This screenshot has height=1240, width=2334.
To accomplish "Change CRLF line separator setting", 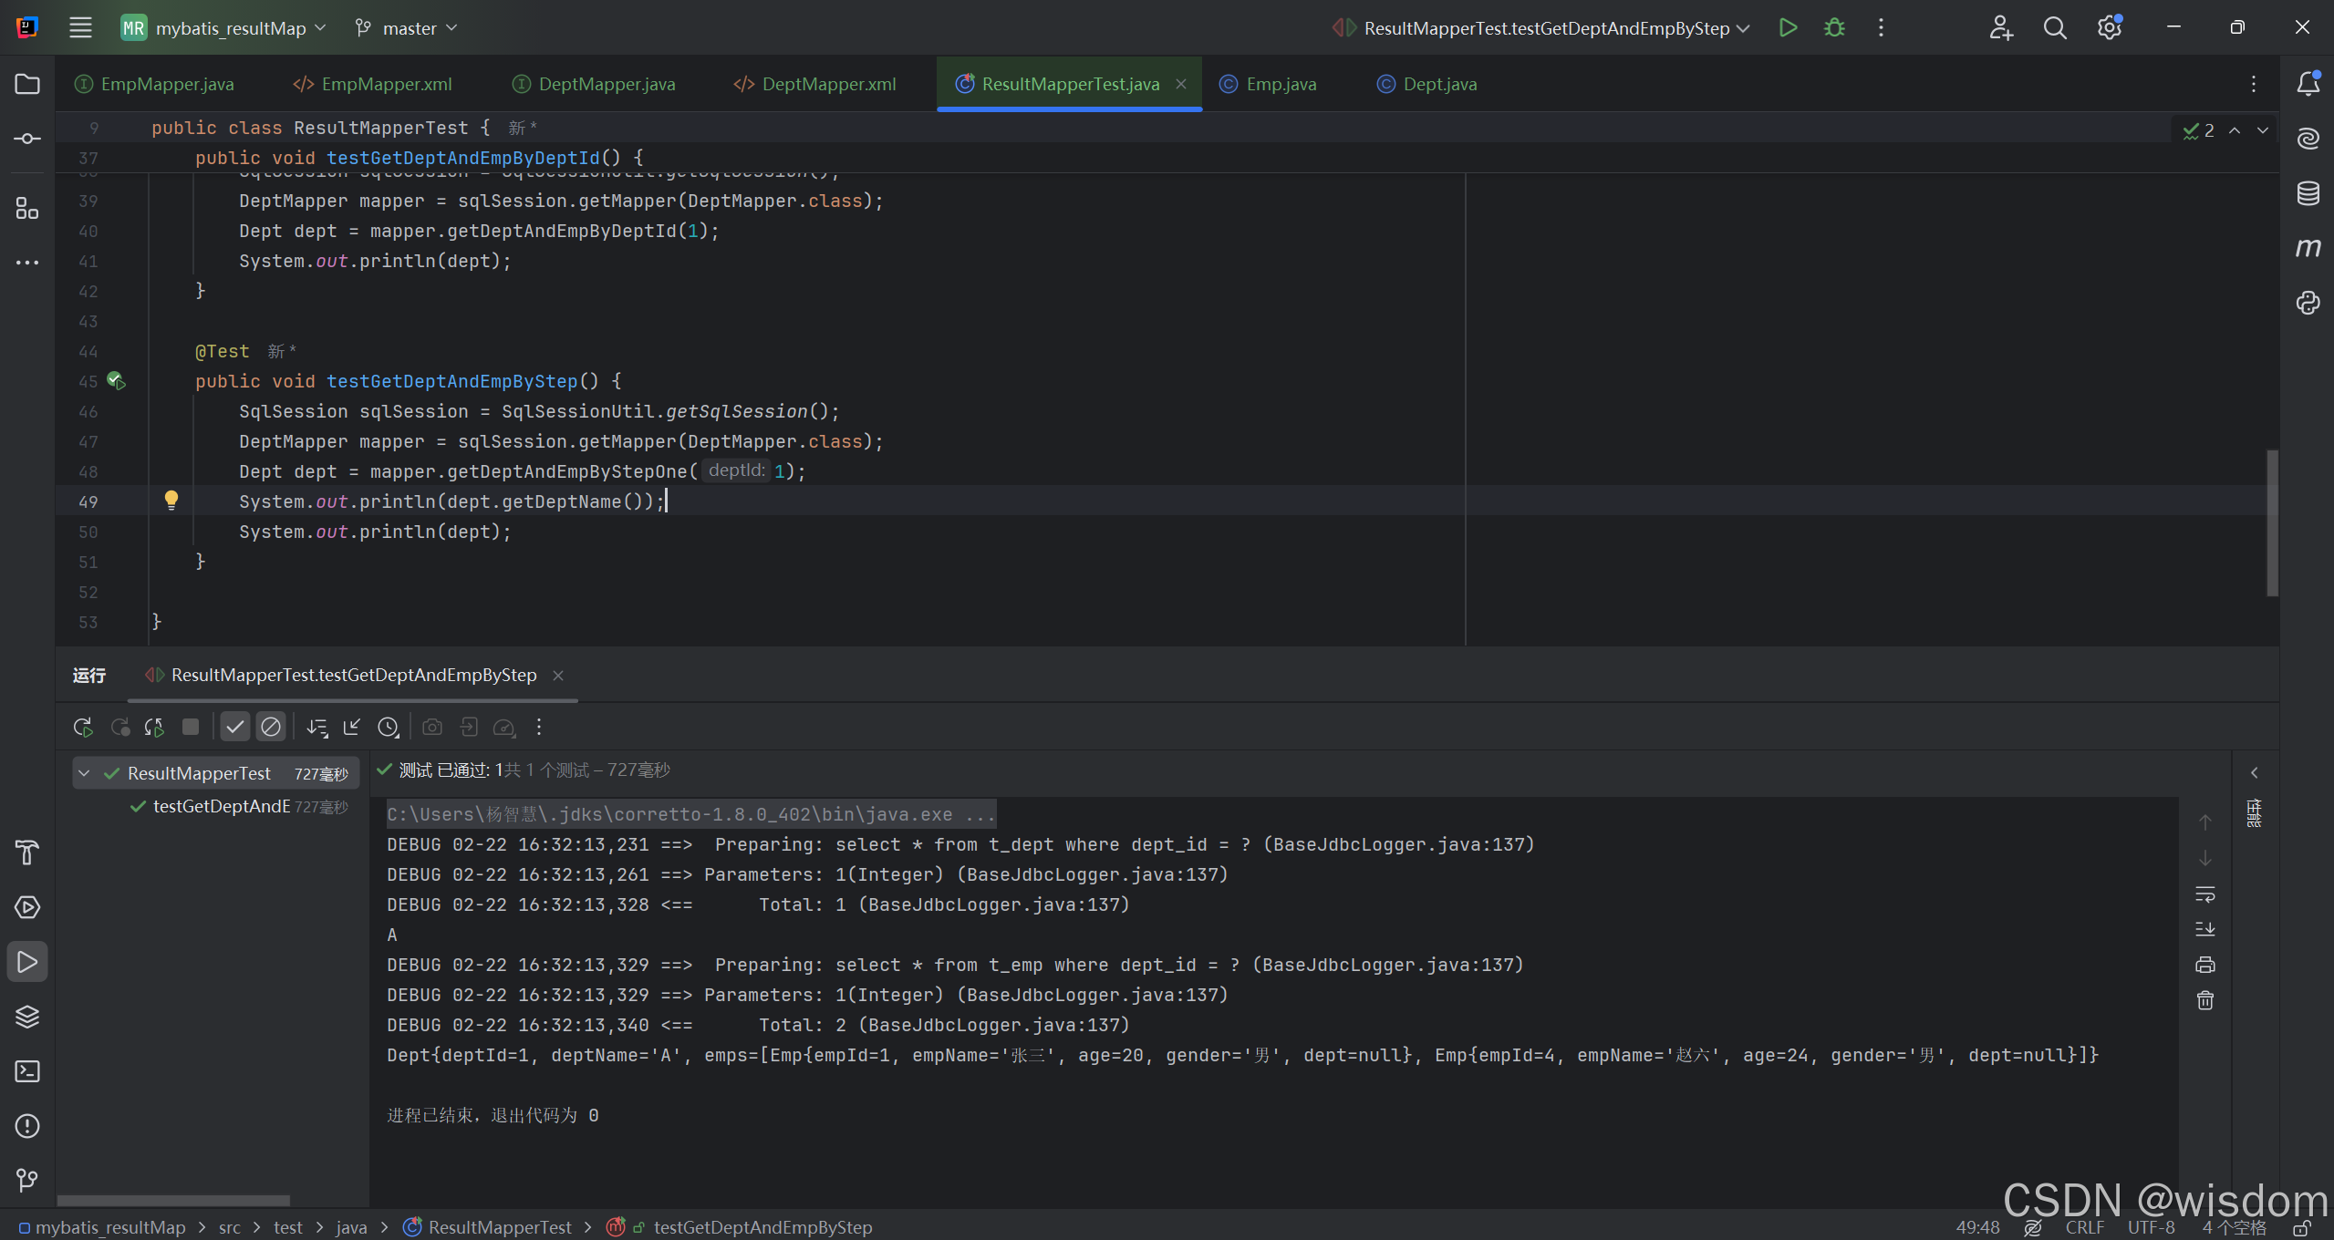I will point(2084,1227).
